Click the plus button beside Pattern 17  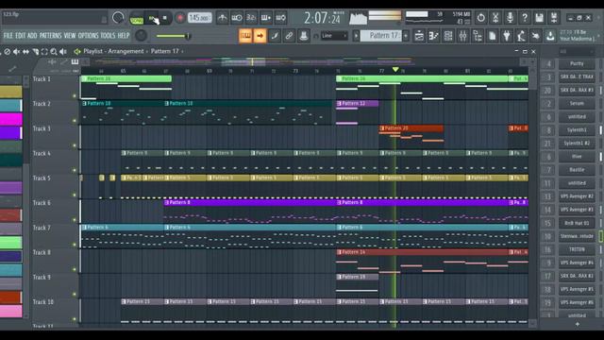[406, 36]
